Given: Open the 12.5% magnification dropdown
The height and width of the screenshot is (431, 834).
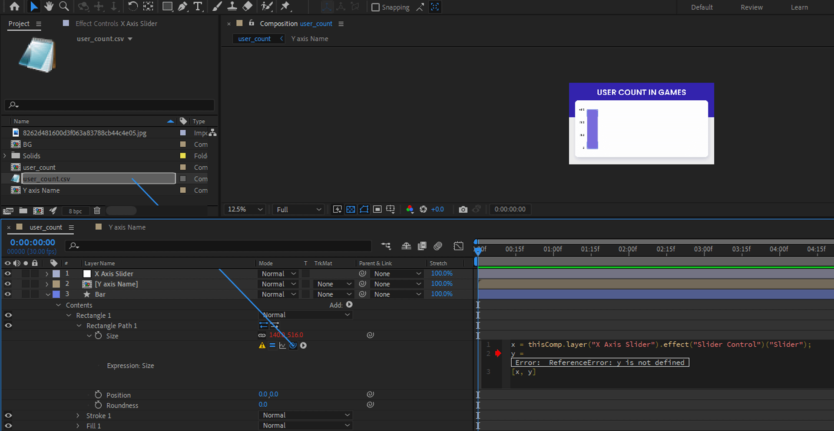Looking at the screenshot, I should 244,209.
